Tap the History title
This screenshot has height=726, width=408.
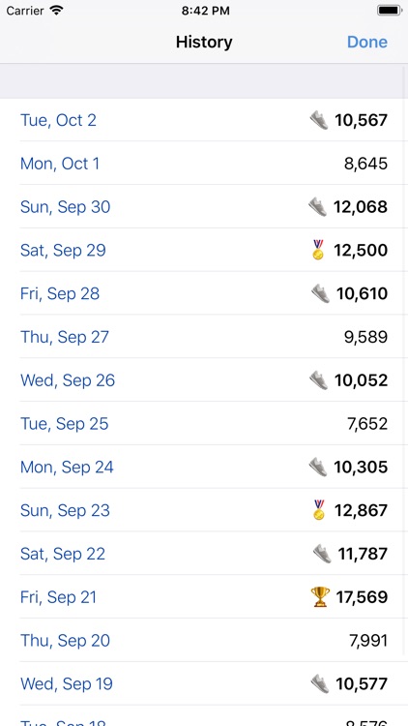204,43
